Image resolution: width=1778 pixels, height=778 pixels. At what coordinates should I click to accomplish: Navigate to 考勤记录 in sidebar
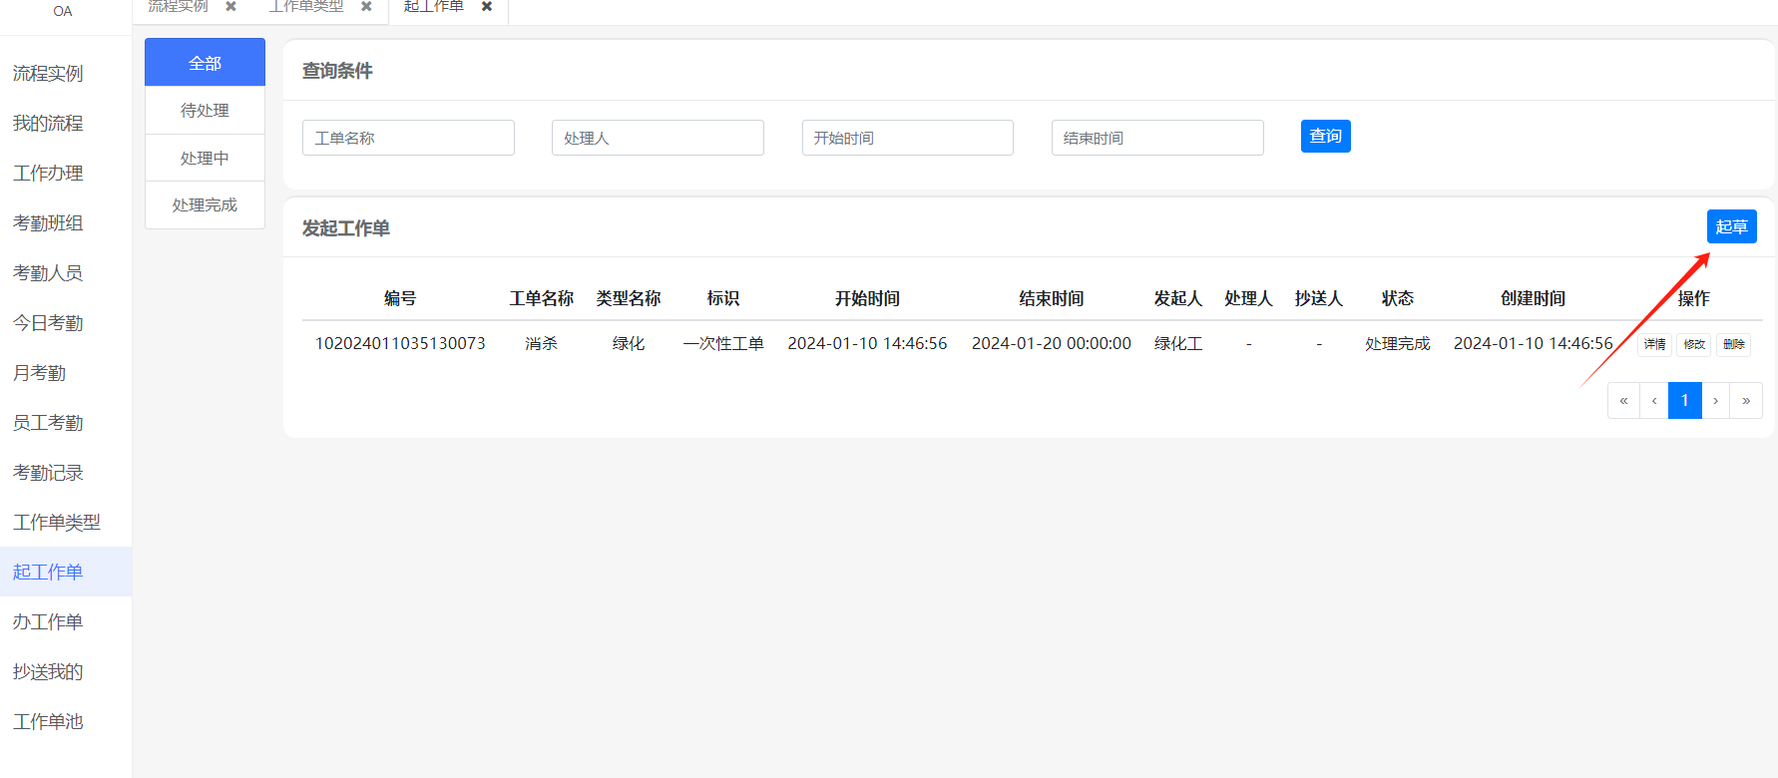point(48,472)
